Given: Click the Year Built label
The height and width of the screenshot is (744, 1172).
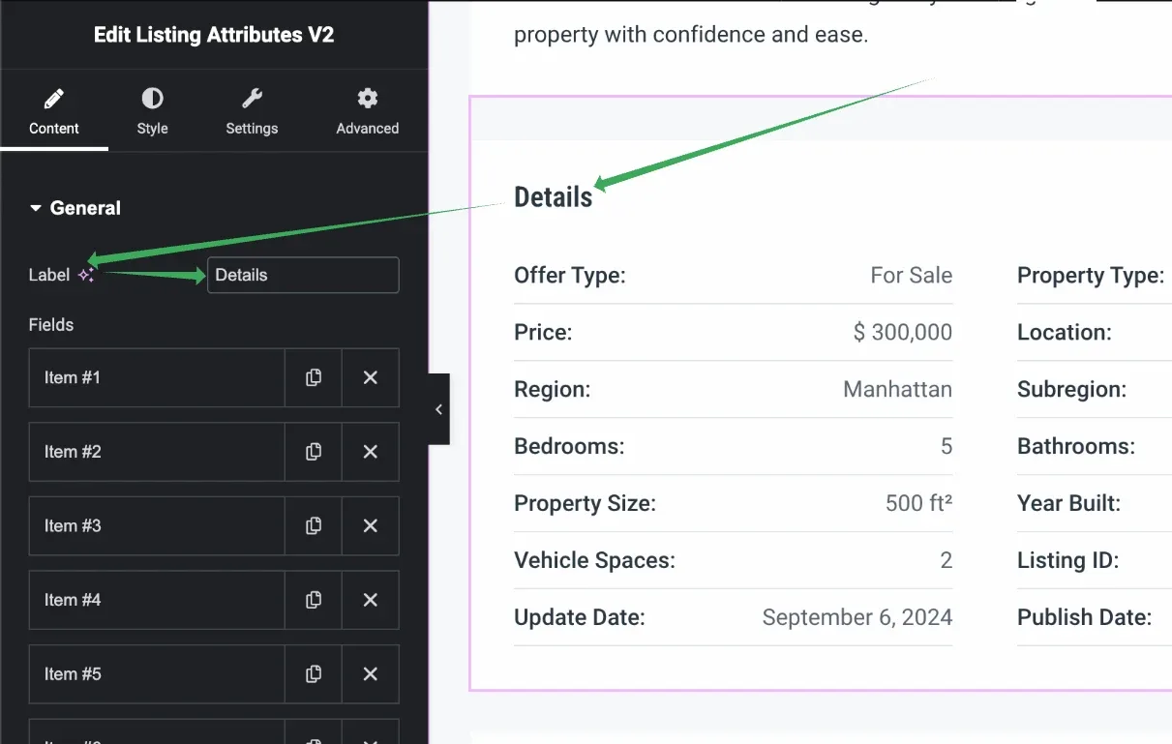Looking at the screenshot, I should pos(1068,504).
